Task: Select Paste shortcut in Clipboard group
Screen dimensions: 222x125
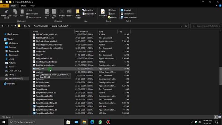Action: point(34,17)
